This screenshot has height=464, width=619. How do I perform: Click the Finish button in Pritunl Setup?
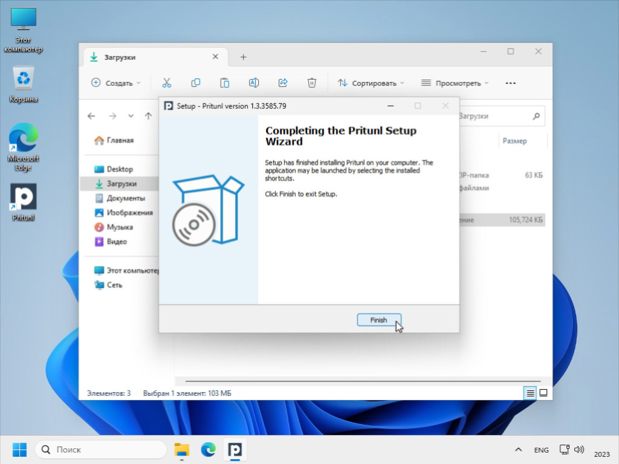tap(379, 320)
